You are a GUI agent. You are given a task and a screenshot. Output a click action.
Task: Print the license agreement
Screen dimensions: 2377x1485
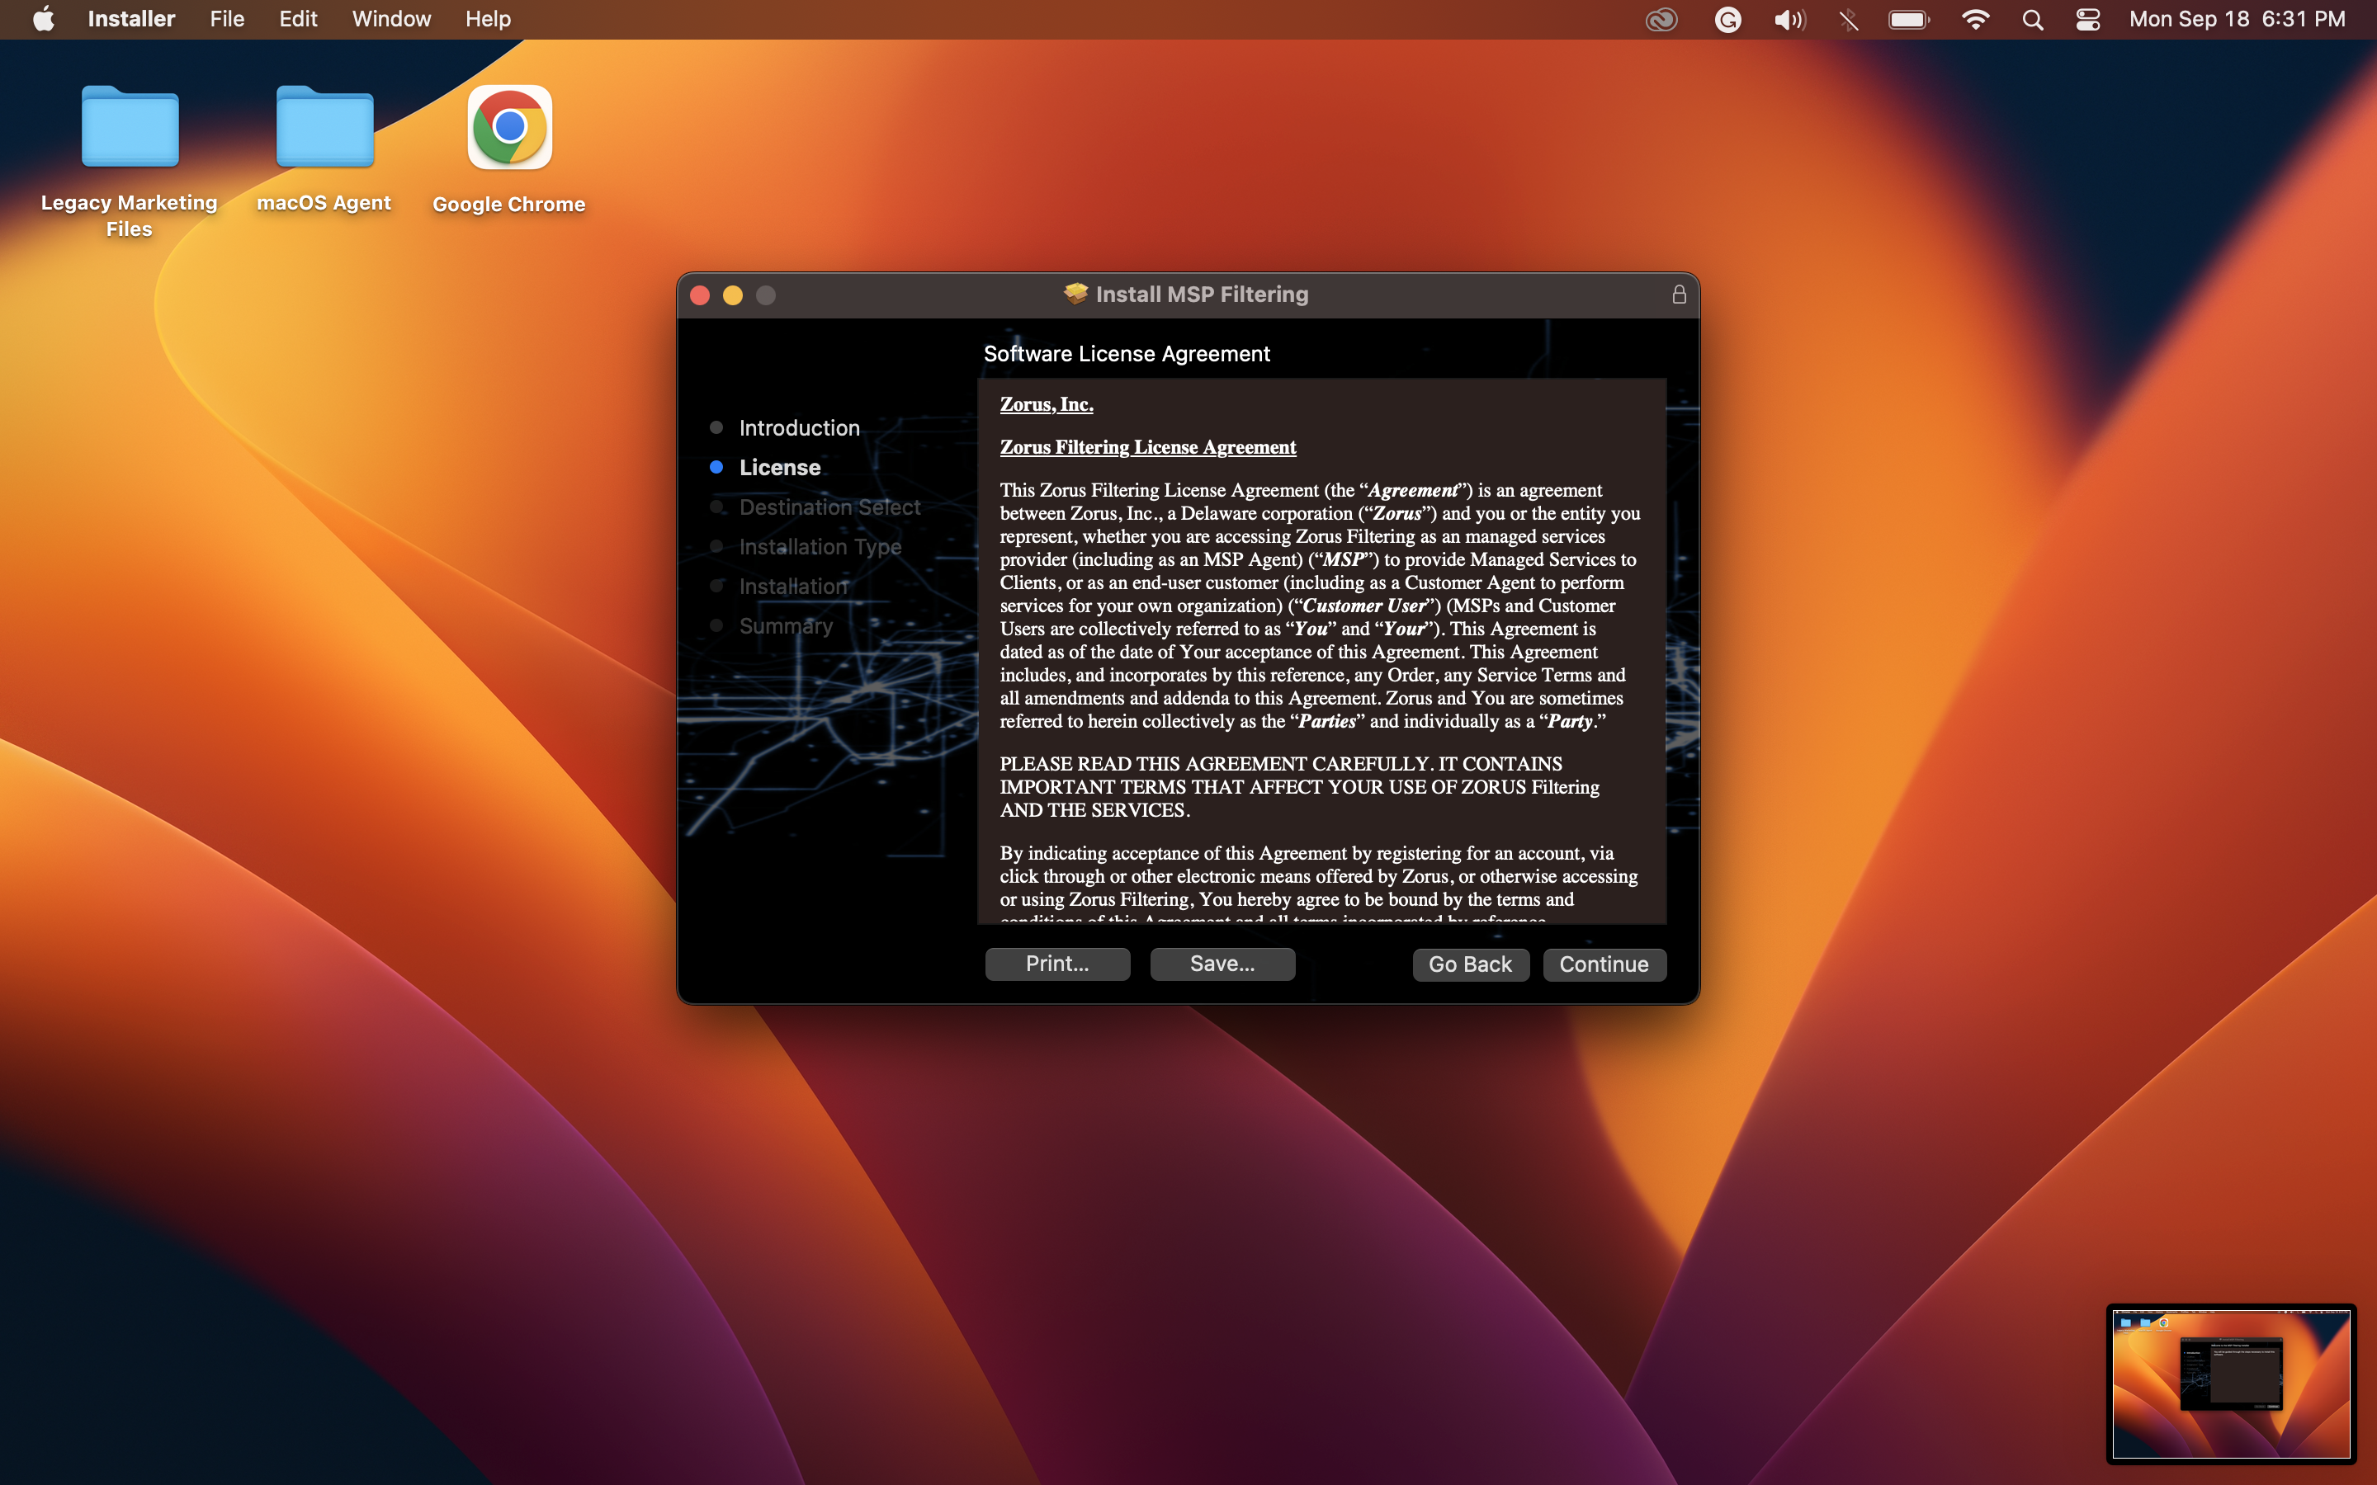click(1056, 964)
